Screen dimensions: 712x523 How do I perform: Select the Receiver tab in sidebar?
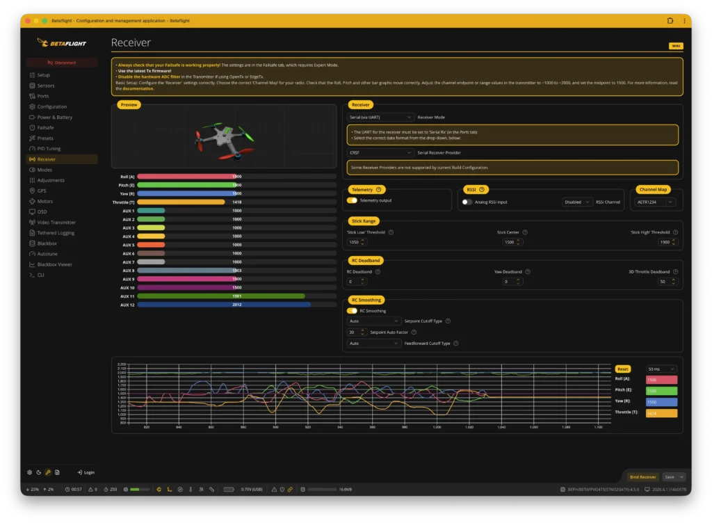click(61, 159)
